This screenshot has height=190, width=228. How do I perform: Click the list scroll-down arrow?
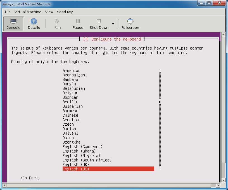pyautogui.click(x=160, y=169)
